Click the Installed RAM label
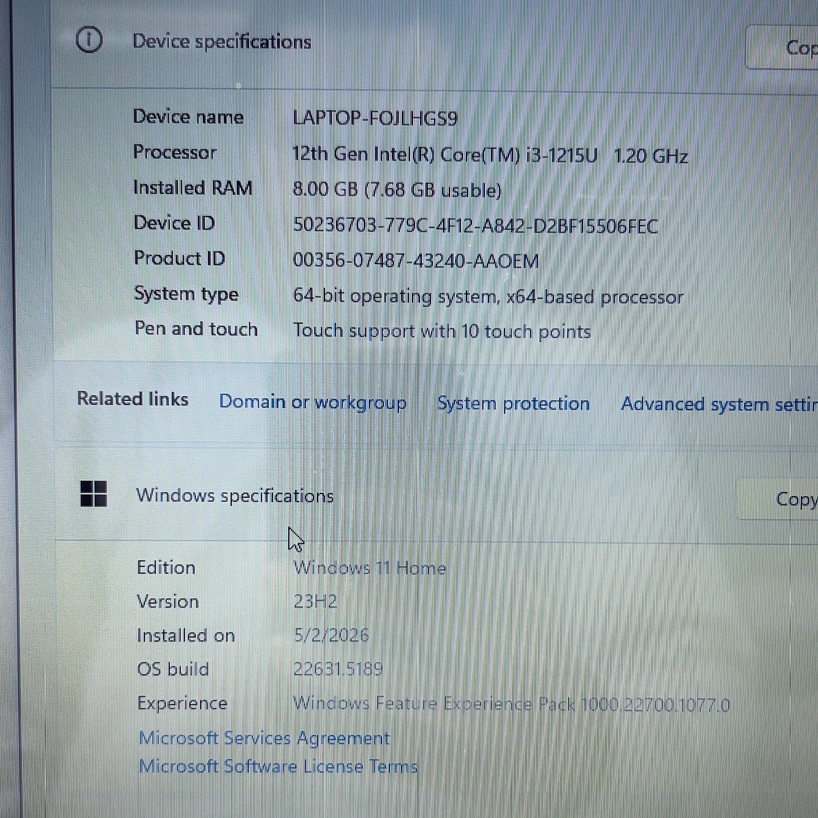 point(193,188)
